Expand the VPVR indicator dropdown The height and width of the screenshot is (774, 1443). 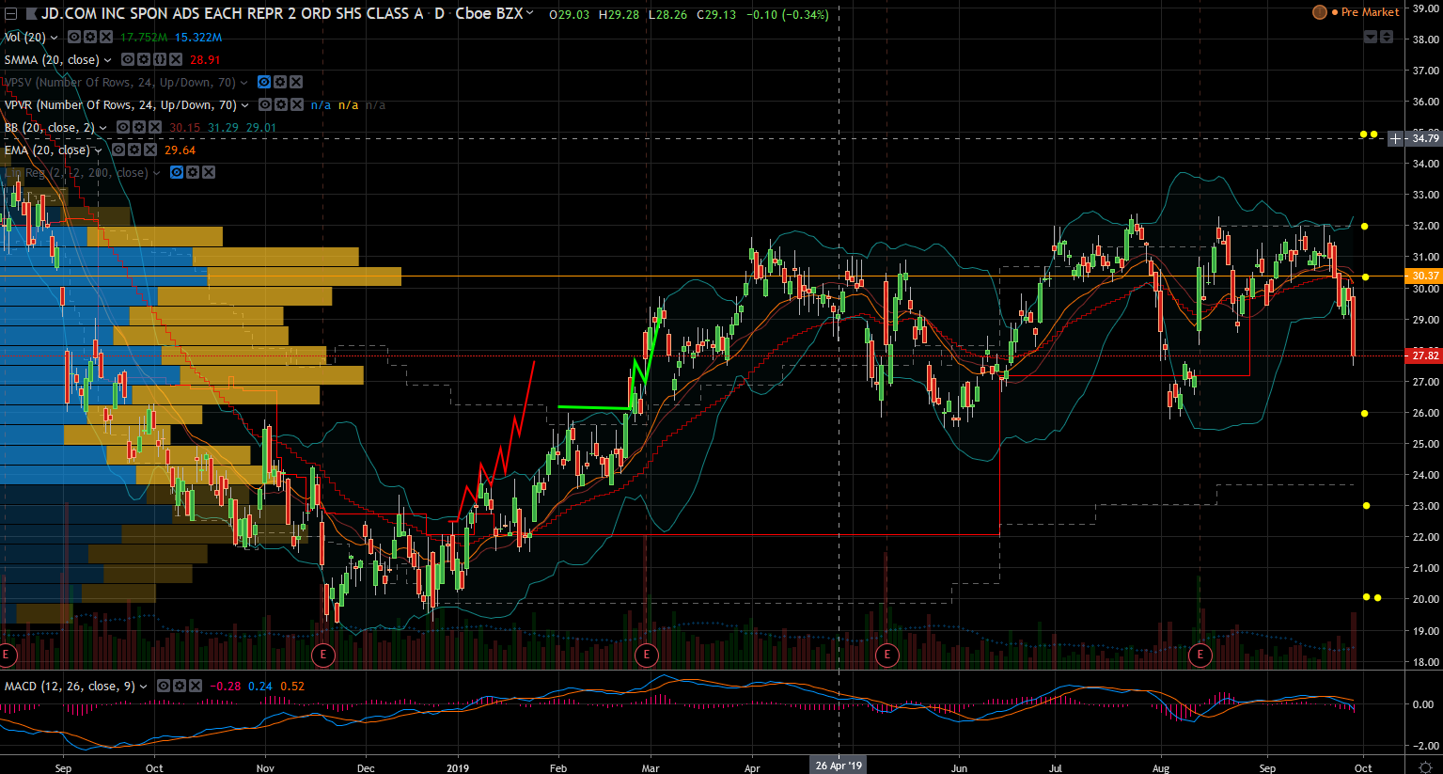[x=245, y=105]
